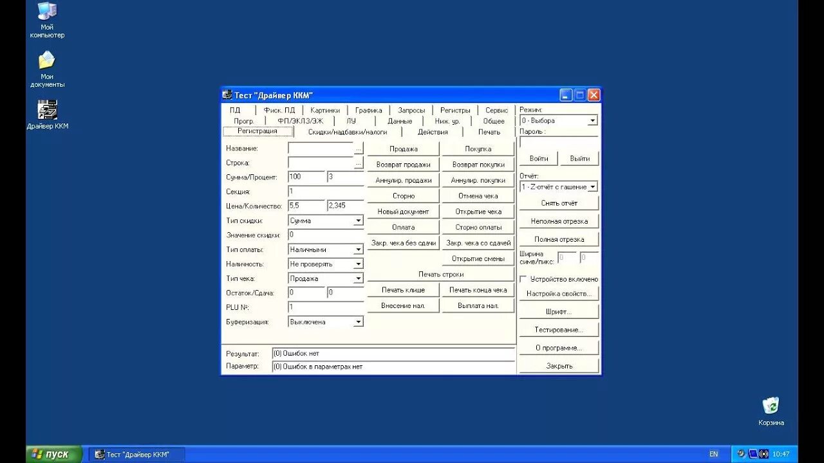The width and height of the screenshot is (824, 463).
Task: Click the Выйти button
Action: point(579,158)
